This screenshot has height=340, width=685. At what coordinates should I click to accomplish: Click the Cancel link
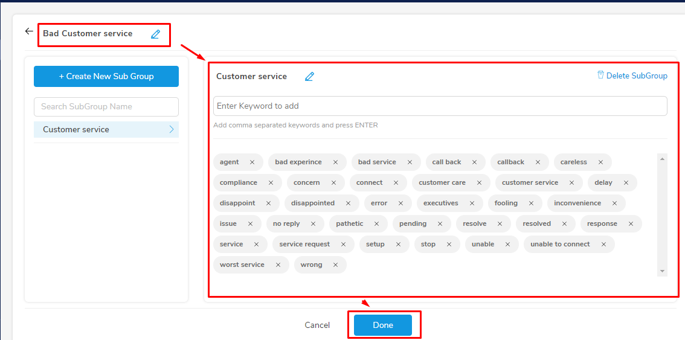(317, 325)
